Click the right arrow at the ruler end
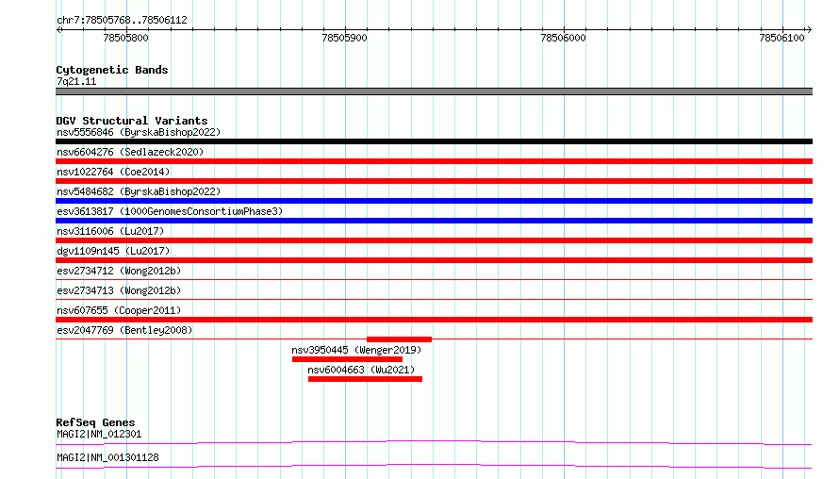The width and height of the screenshot is (839, 479). coord(809,29)
